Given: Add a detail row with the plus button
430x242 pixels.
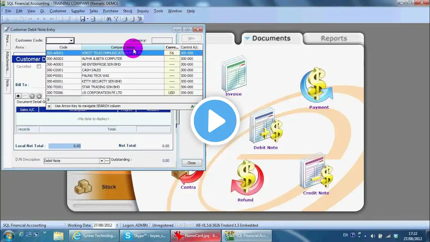Looking at the screenshot, I should pos(18,96).
